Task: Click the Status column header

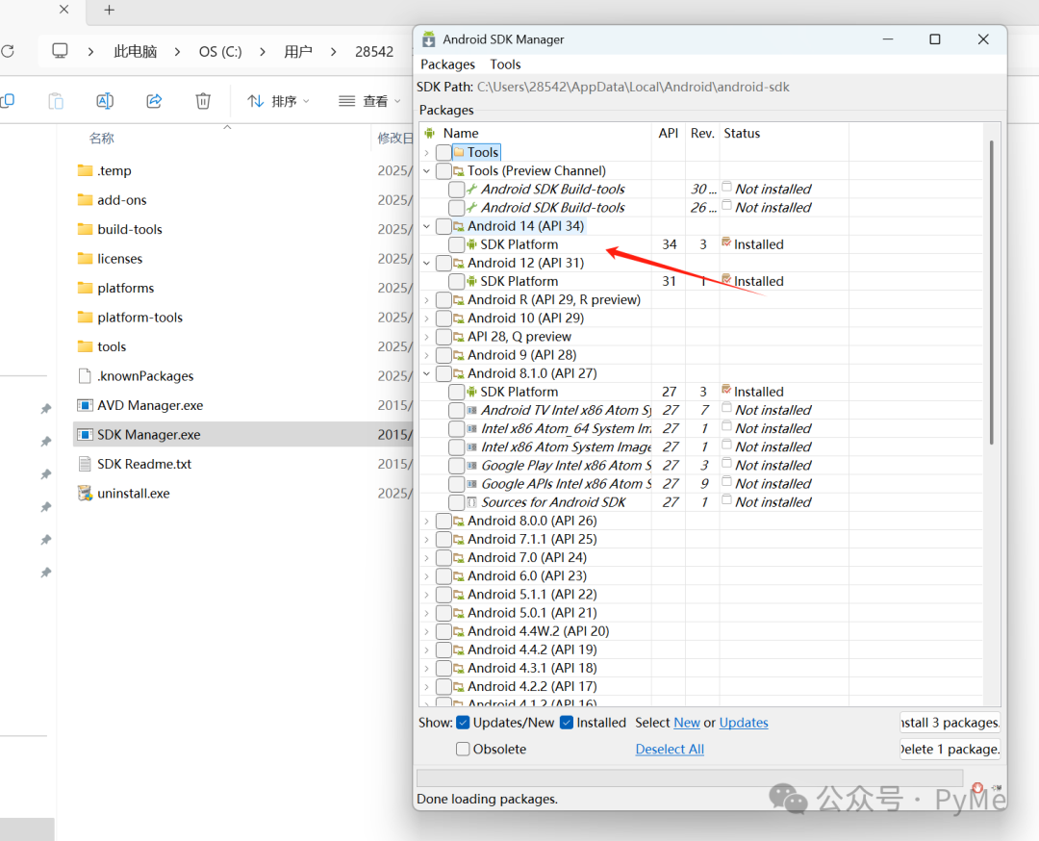Action: 742,133
